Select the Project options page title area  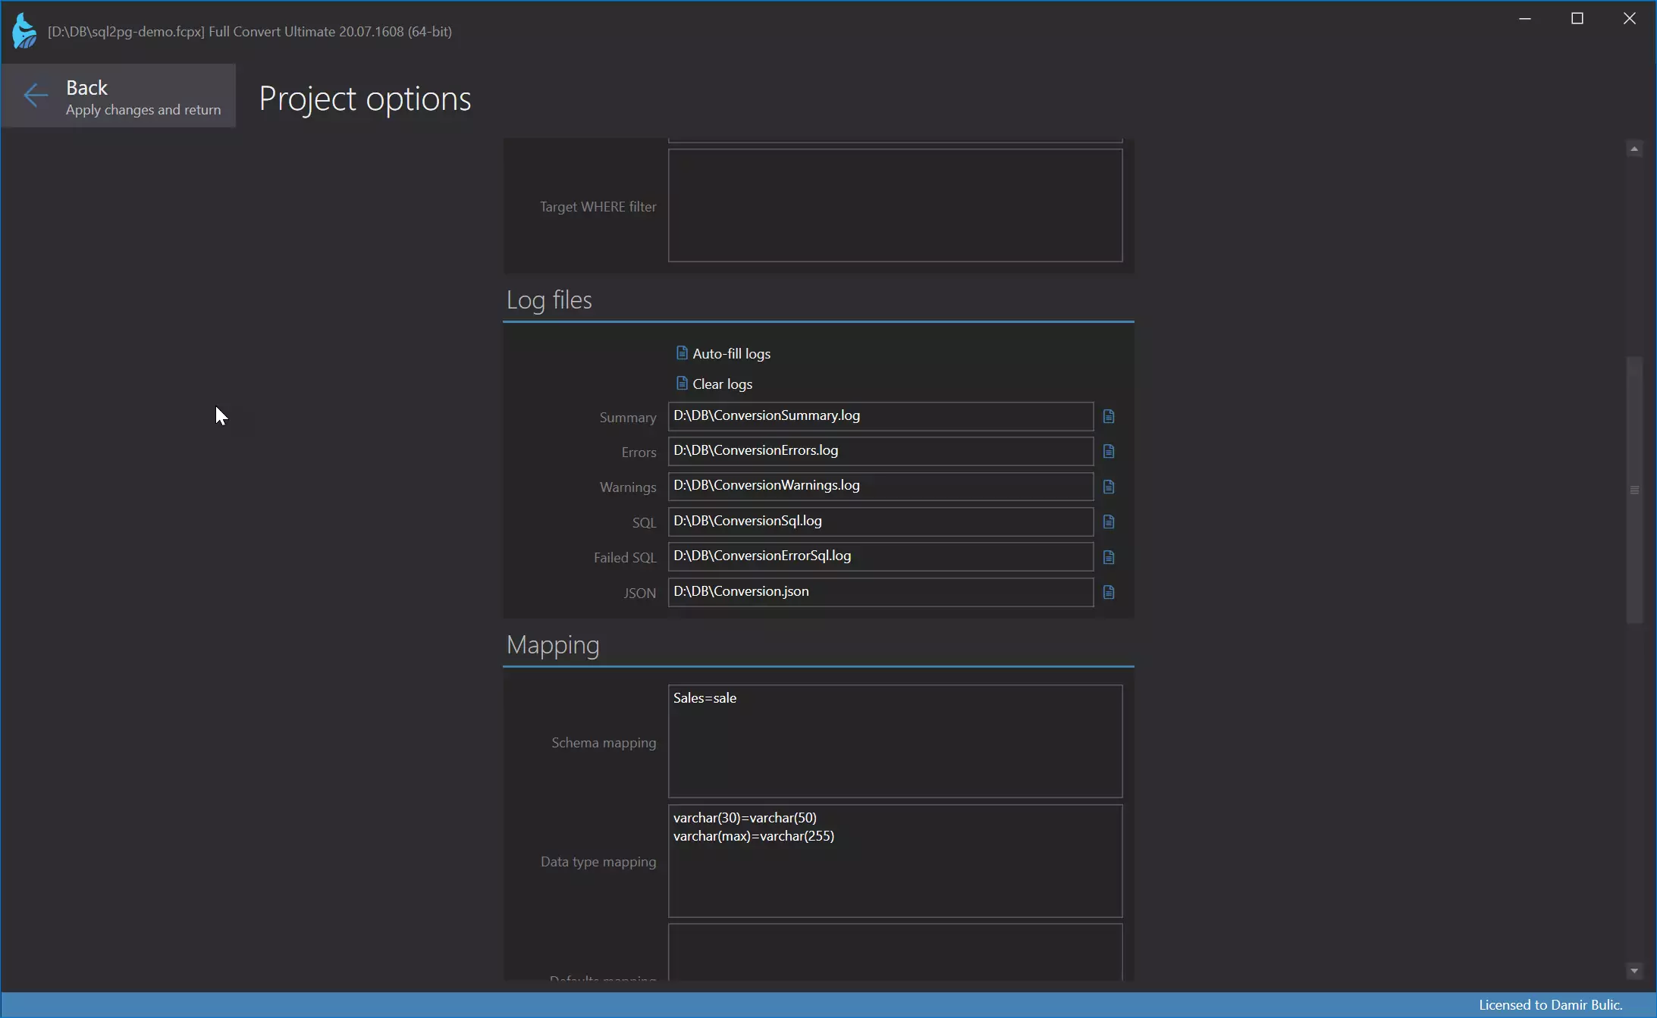click(365, 98)
